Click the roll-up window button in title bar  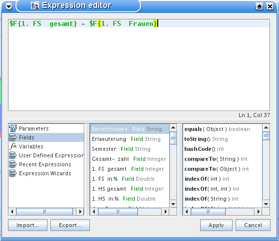click(x=259, y=6)
